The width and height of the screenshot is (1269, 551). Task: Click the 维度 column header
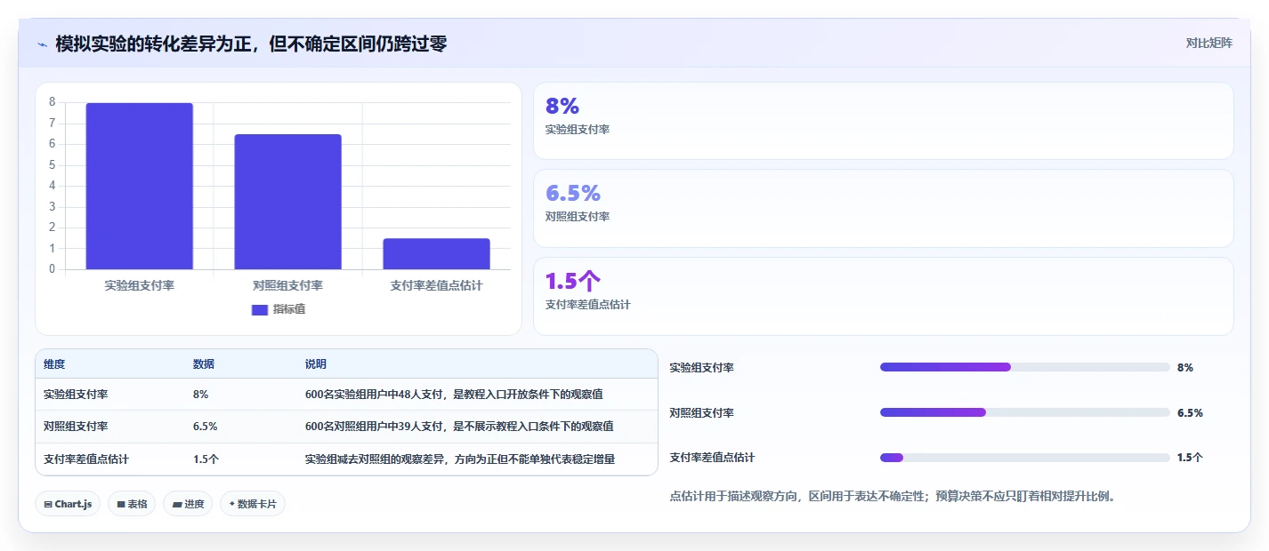coord(54,364)
